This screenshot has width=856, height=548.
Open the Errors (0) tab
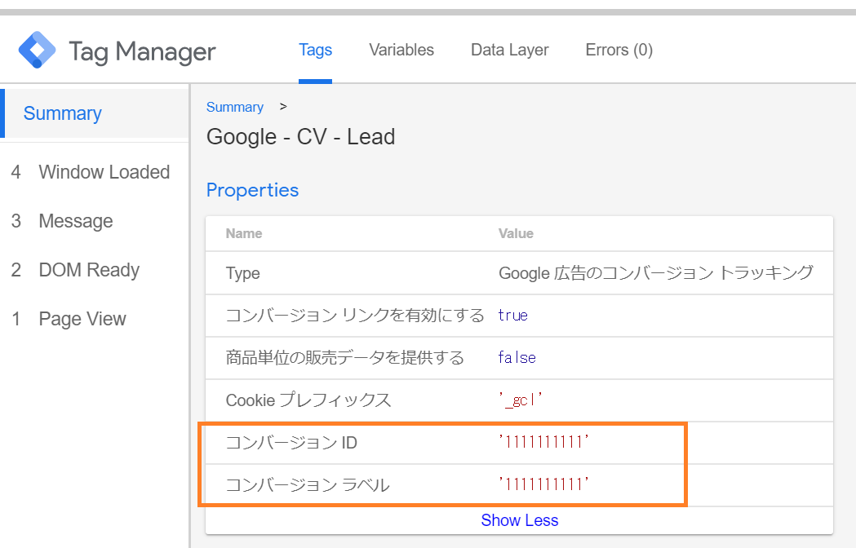point(619,50)
